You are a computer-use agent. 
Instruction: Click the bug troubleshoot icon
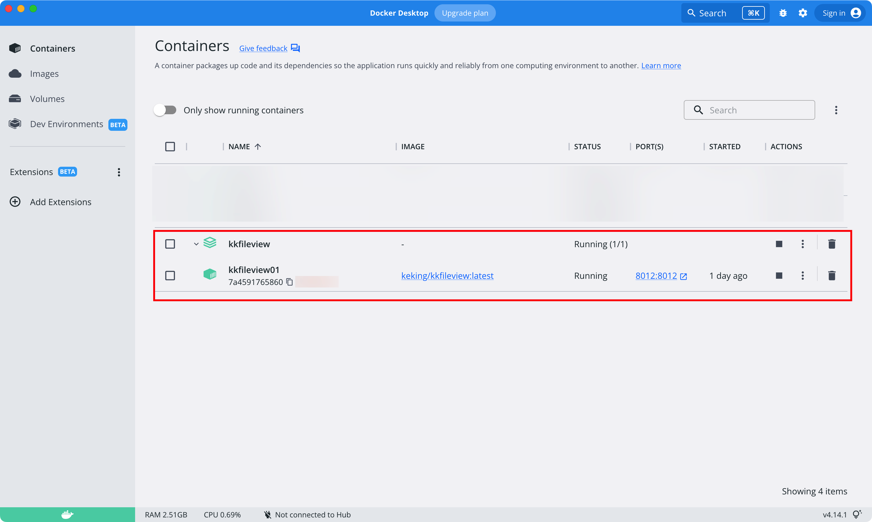coord(783,13)
